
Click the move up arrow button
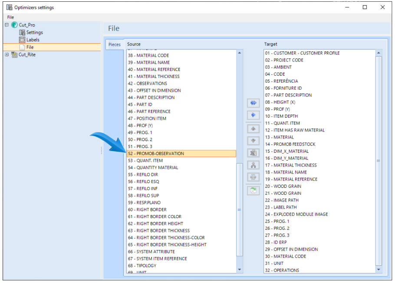pyautogui.click(x=253, y=129)
